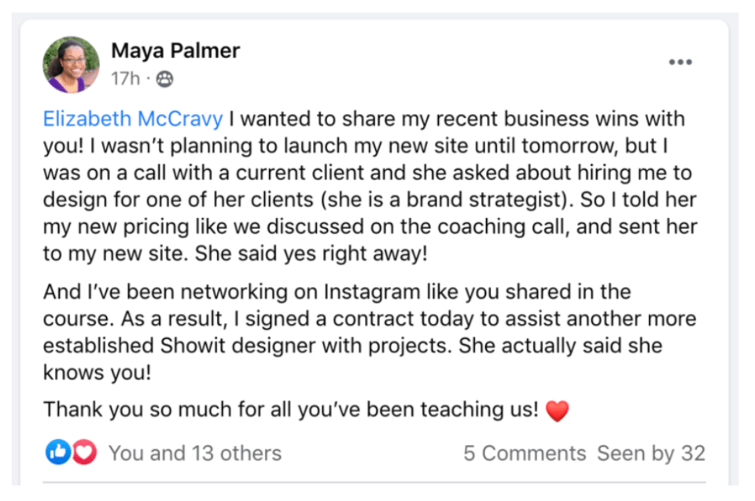Viewport: 755px width, 501px height.
Task: Open tagged Elizabeth McCravy's profile
Action: [133, 120]
